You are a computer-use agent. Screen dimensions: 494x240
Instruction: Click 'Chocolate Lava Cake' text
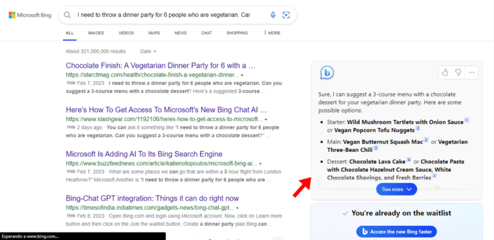point(378,162)
